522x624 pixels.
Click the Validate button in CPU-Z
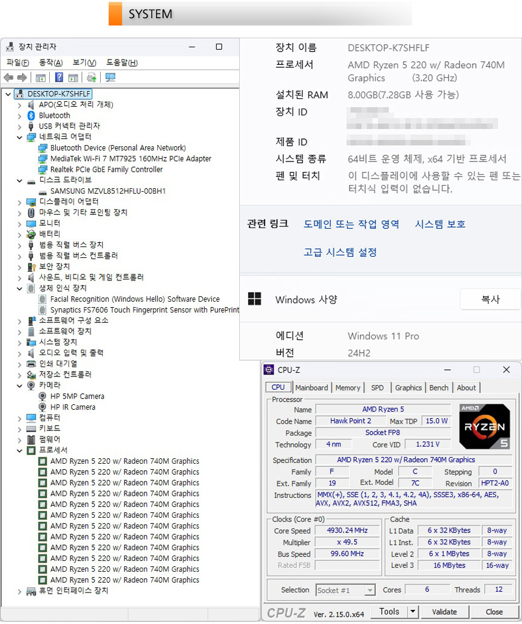point(445,612)
